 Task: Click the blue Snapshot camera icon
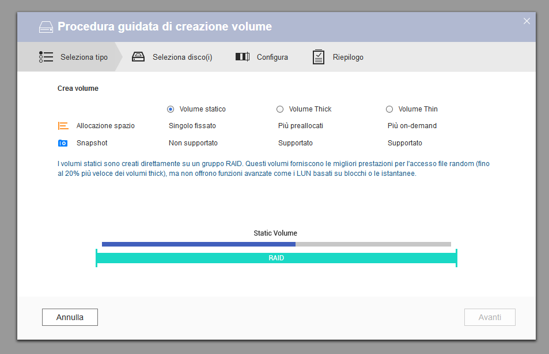click(63, 143)
